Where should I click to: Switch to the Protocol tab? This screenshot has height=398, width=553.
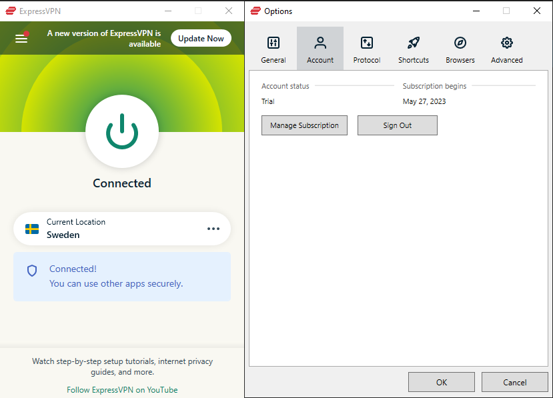pos(367,49)
